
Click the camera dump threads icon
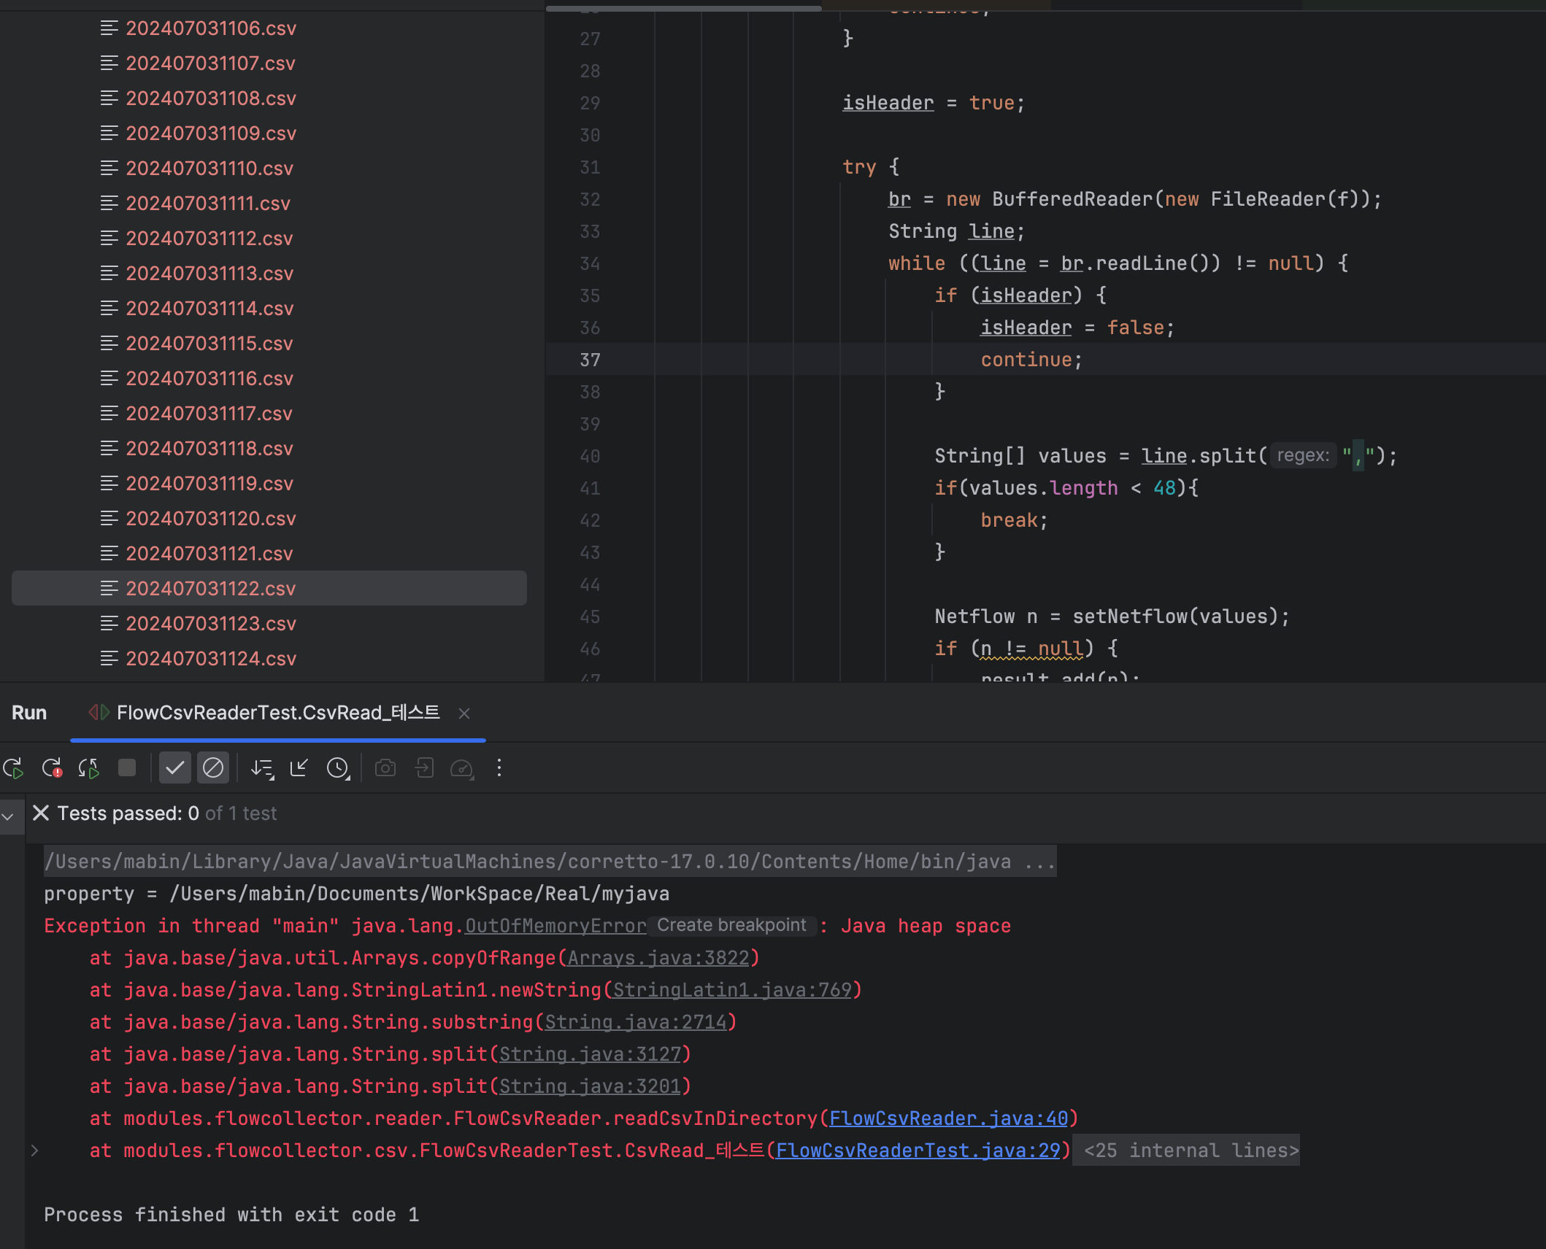point(385,768)
